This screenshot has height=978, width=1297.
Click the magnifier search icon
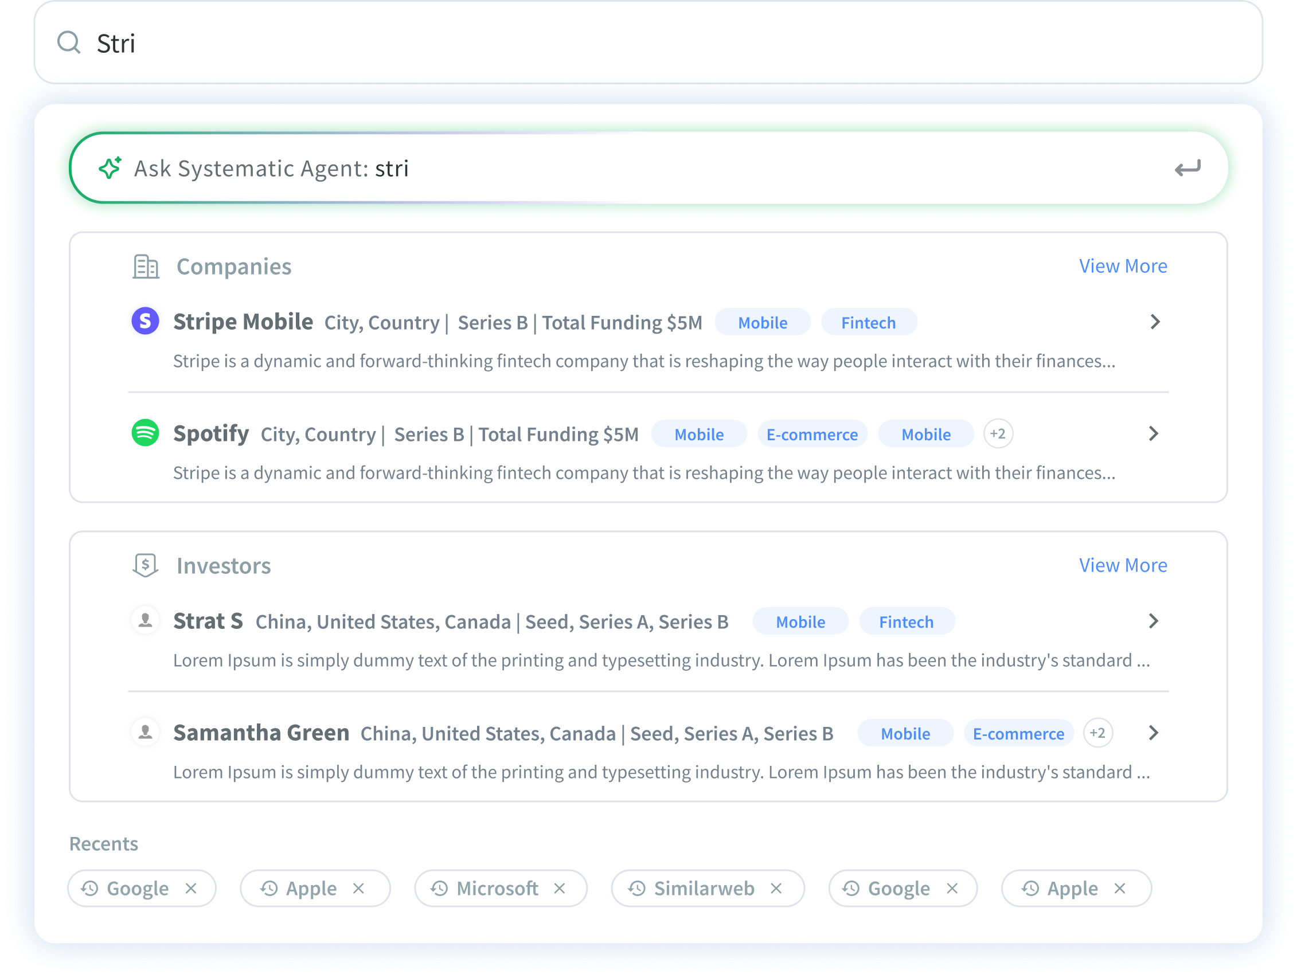pyautogui.click(x=69, y=43)
